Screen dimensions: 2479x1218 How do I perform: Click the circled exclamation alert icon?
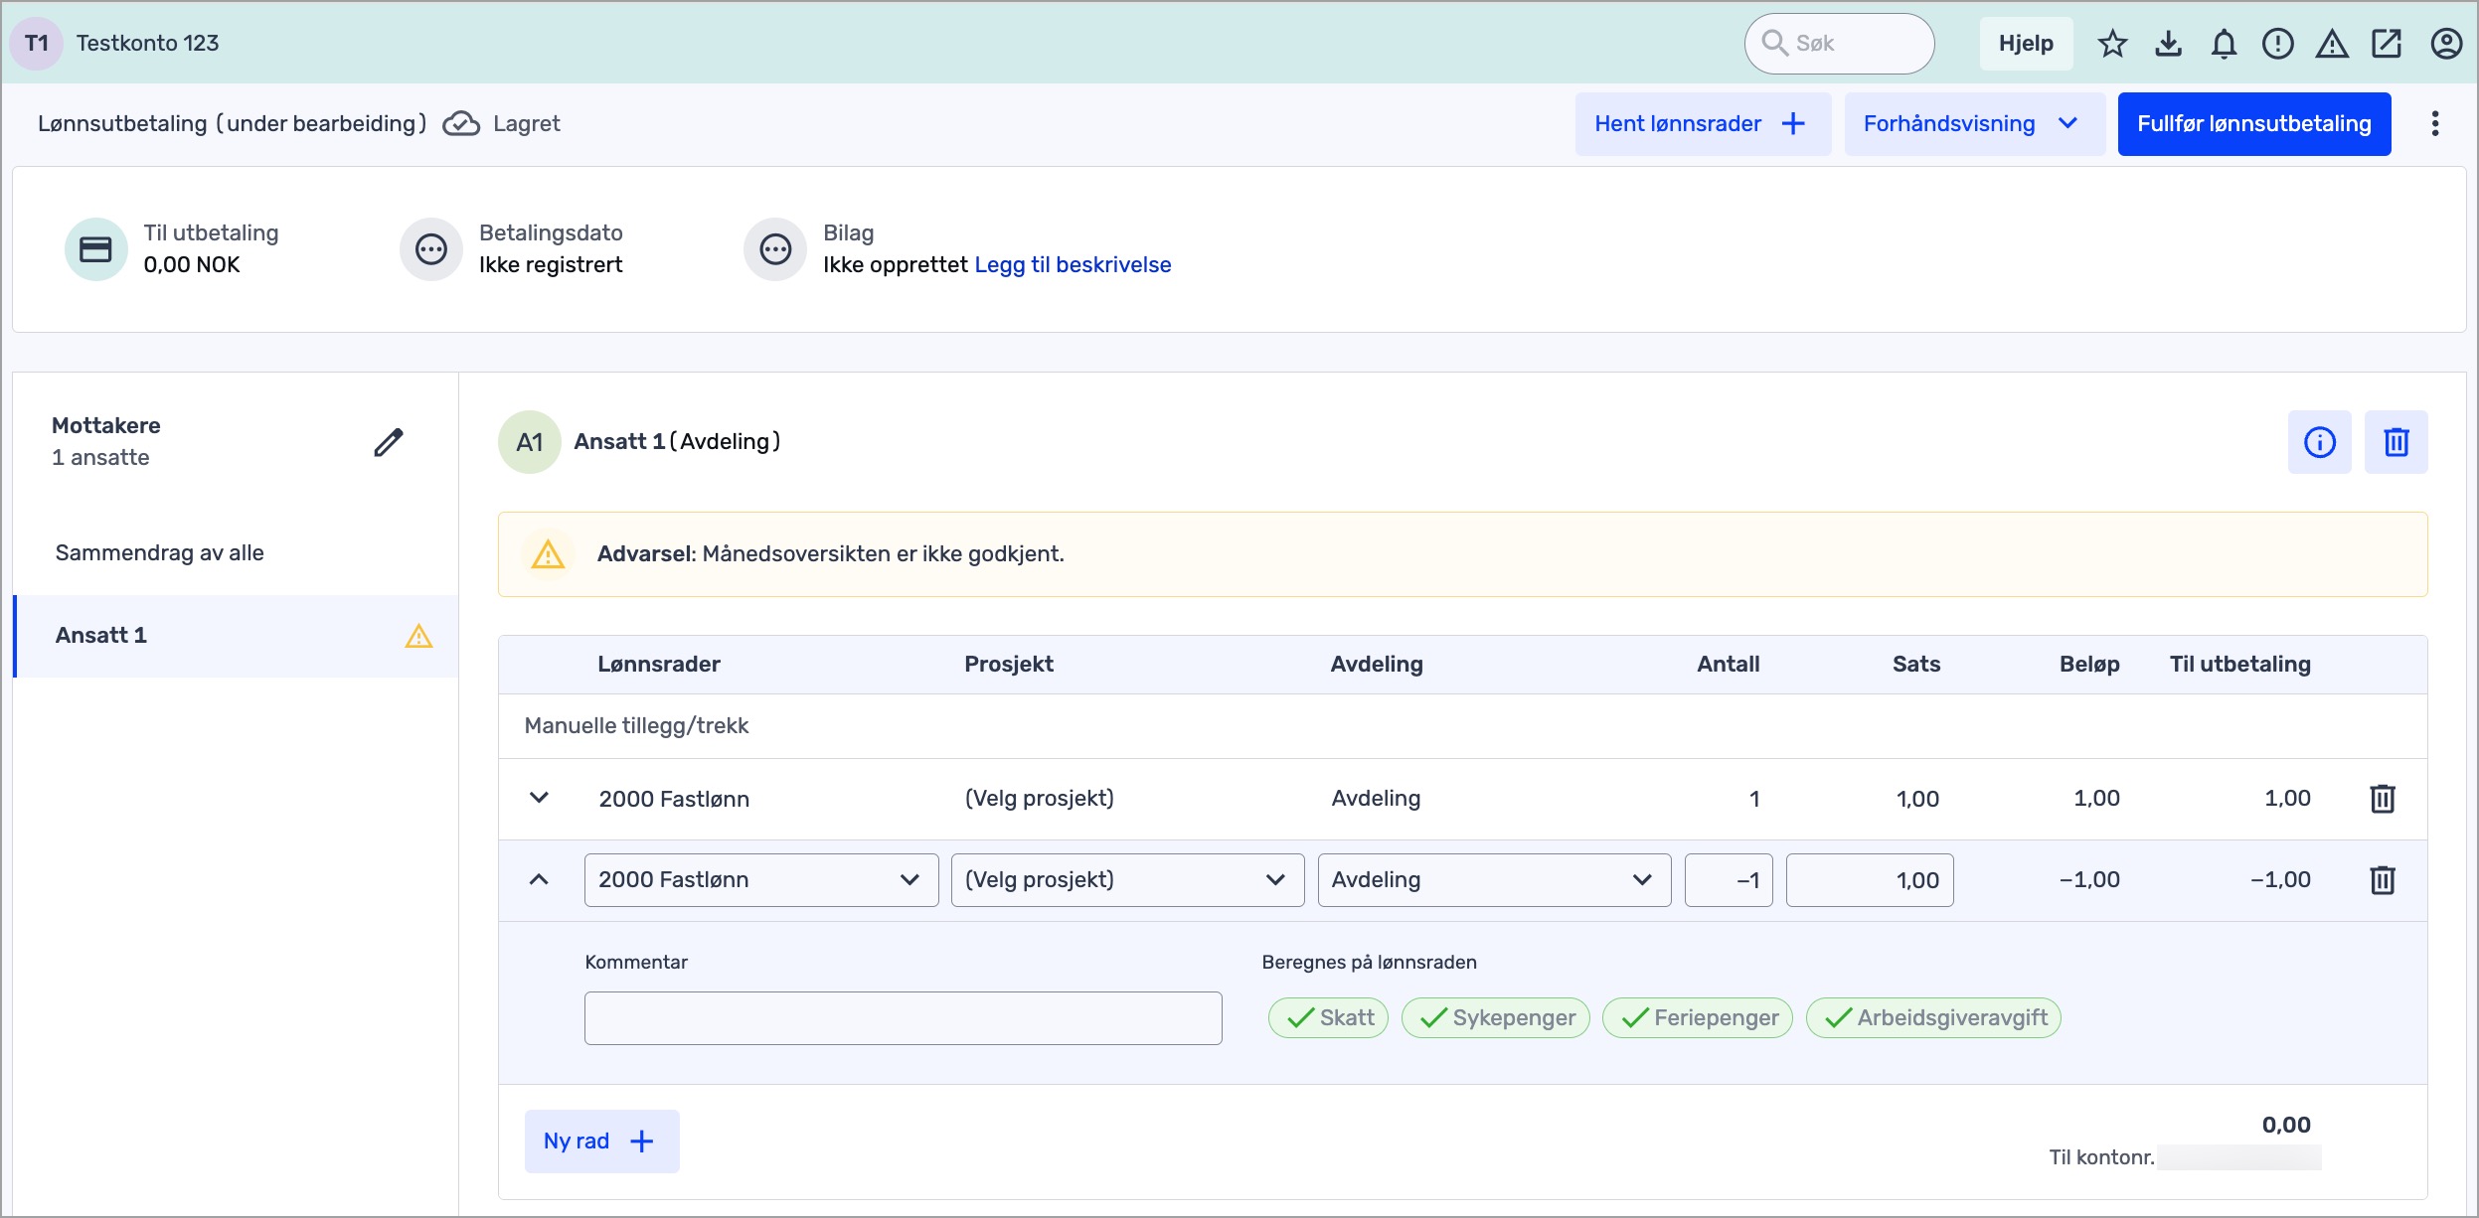[2277, 44]
